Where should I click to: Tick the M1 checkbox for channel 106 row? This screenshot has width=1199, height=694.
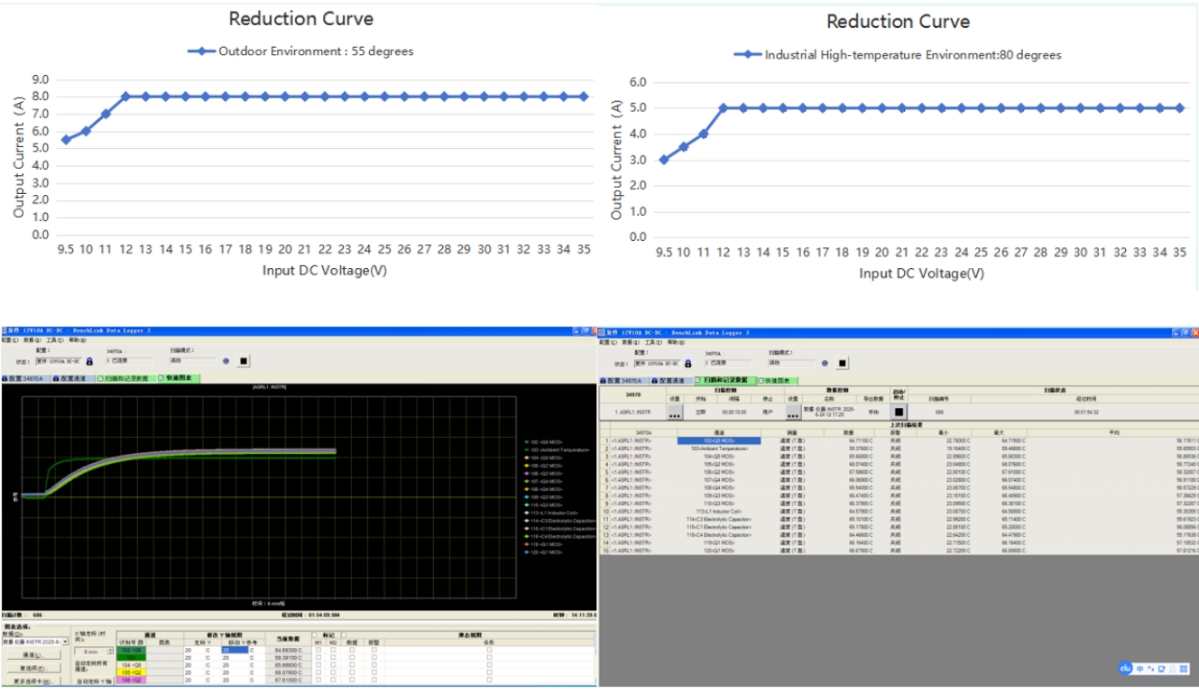click(318, 680)
